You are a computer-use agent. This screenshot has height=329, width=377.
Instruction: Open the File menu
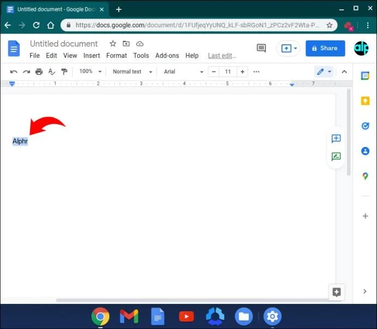[34, 56]
